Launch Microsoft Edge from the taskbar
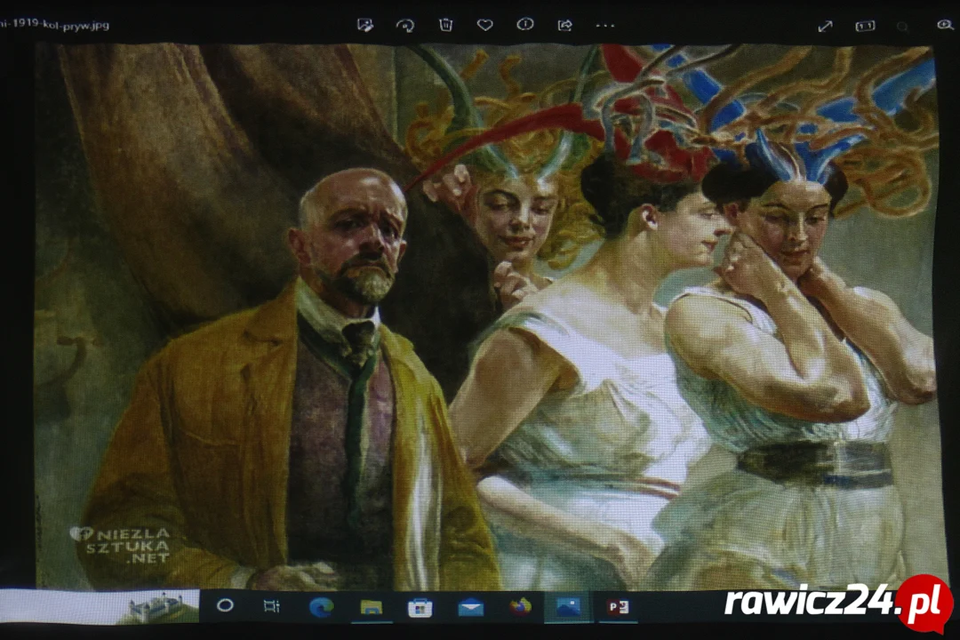This screenshot has height=640, width=960. pyautogui.click(x=321, y=607)
